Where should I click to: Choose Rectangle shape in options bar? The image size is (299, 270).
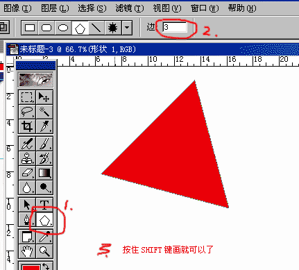coord(30,28)
